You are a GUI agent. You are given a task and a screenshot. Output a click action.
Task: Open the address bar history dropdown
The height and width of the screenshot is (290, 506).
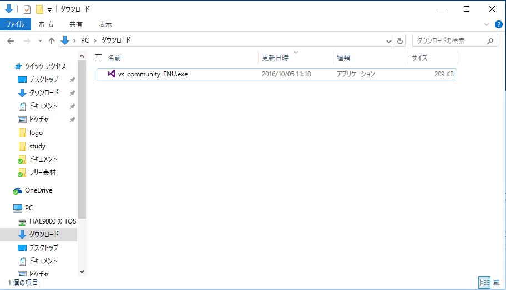[x=389, y=41]
